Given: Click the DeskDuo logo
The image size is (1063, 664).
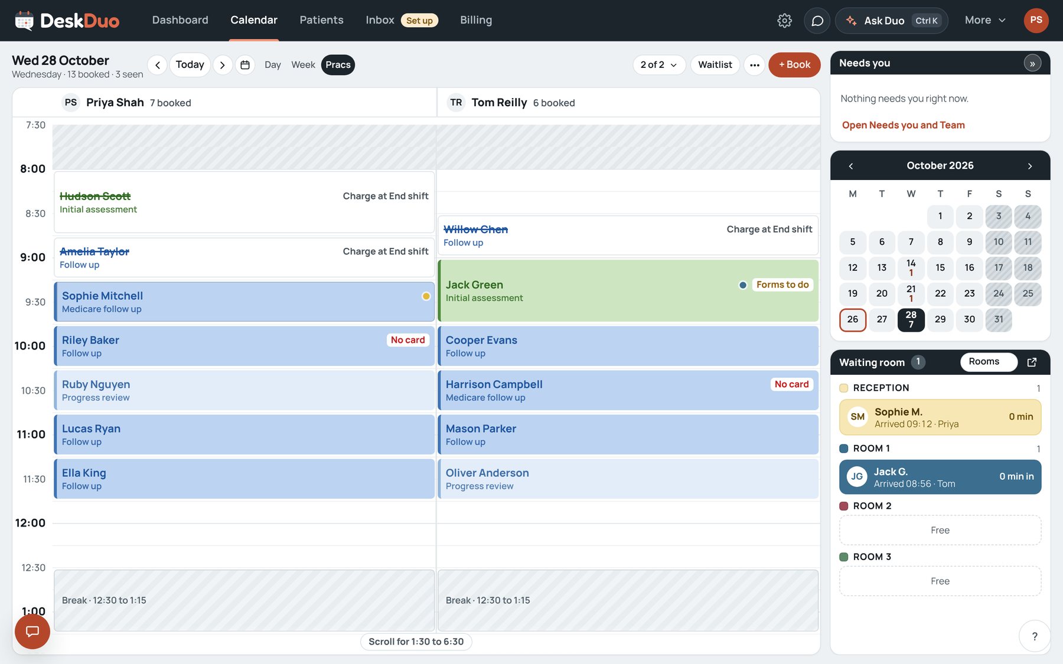Looking at the screenshot, I should click(x=67, y=21).
